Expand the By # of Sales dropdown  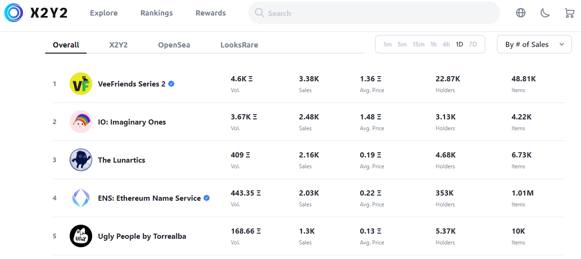tap(534, 44)
